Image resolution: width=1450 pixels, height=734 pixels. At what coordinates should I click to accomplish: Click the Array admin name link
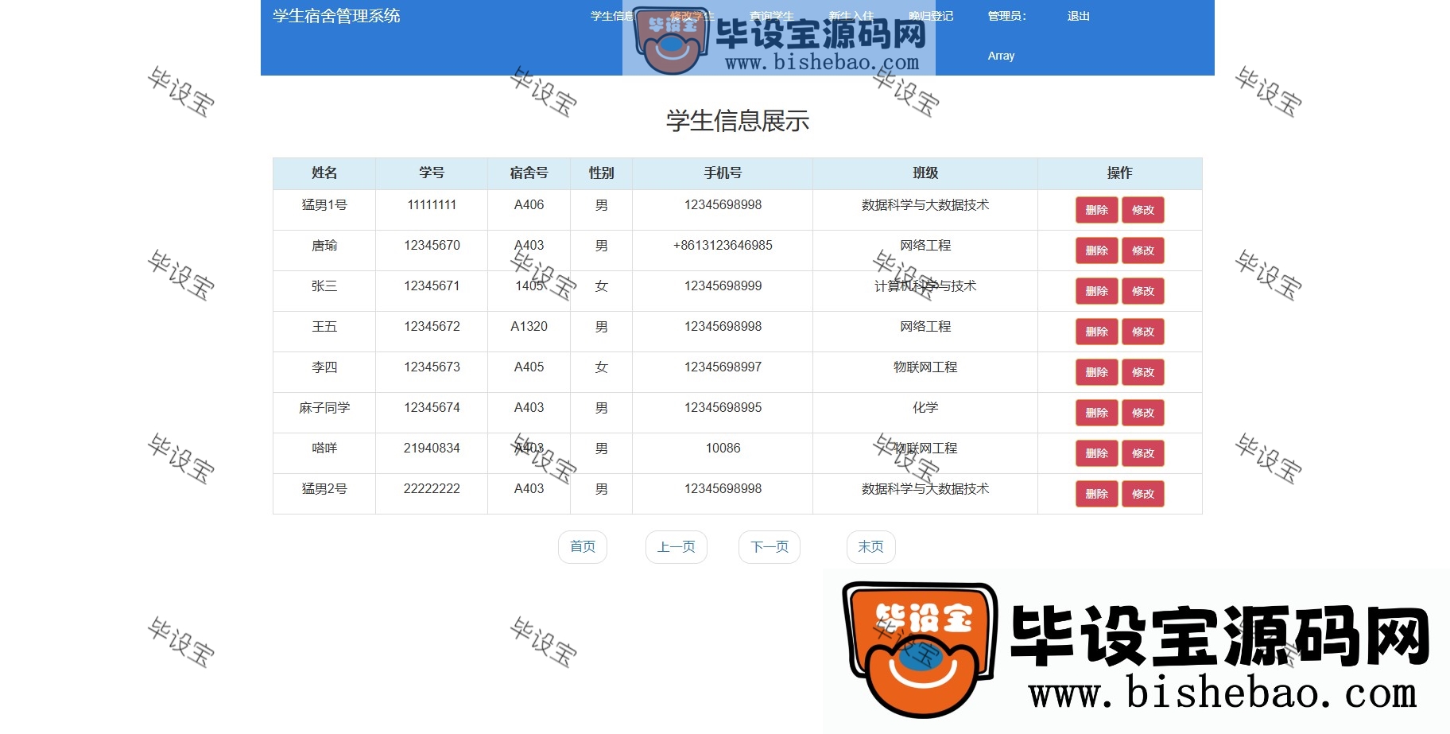[x=1001, y=56]
